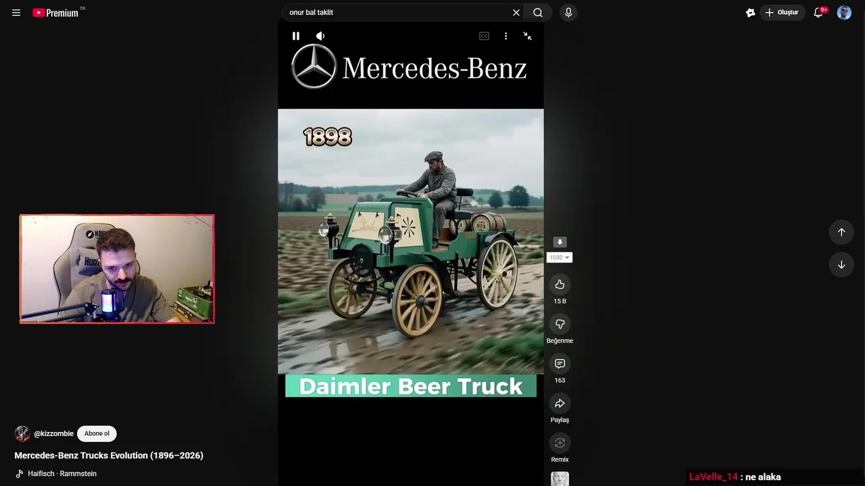Click the extension icon beside Oluştur
865x486 pixels.
click(x=750, y=12)
